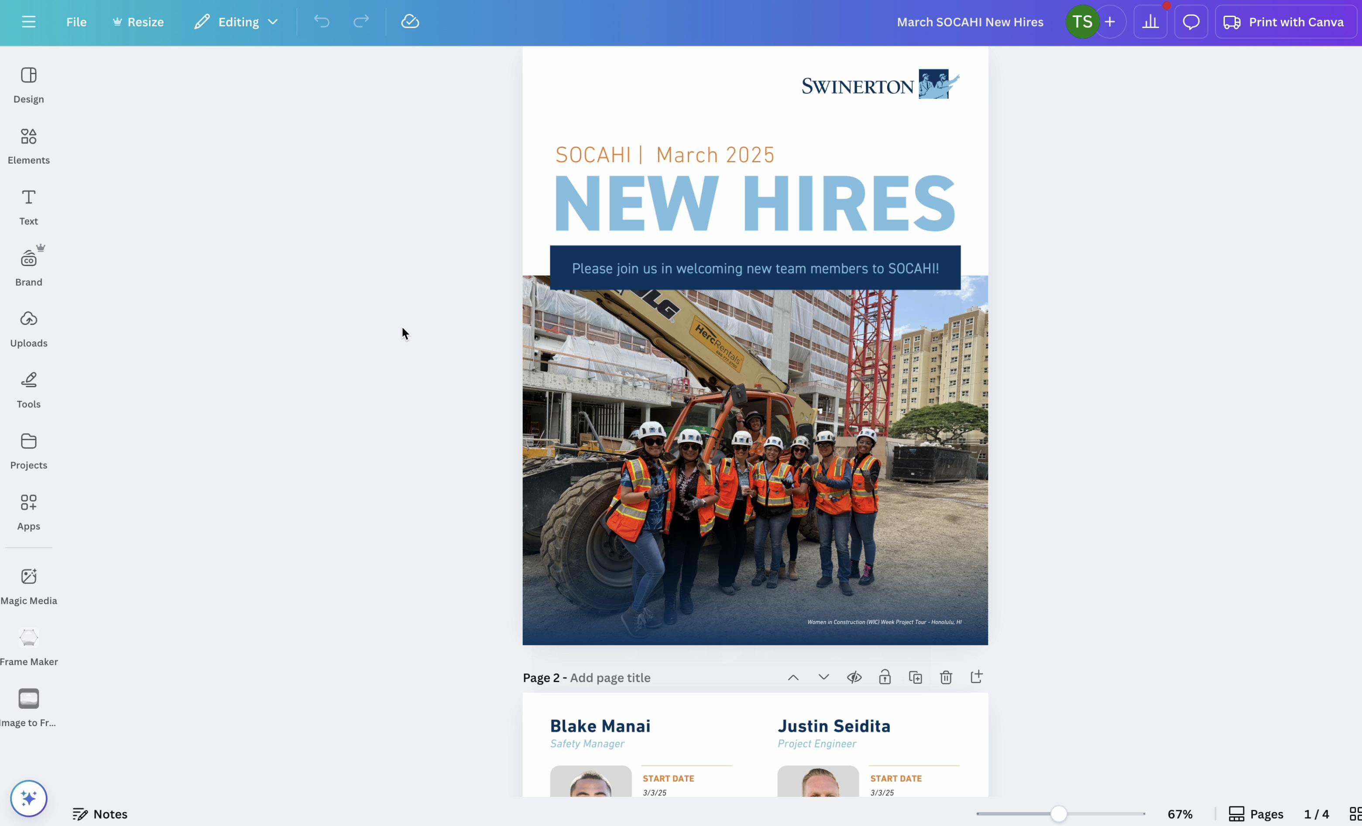Toggle the Pages view at bottom
The width and height of the screenshot is (1362, 826).
(x=1256, y=814)
